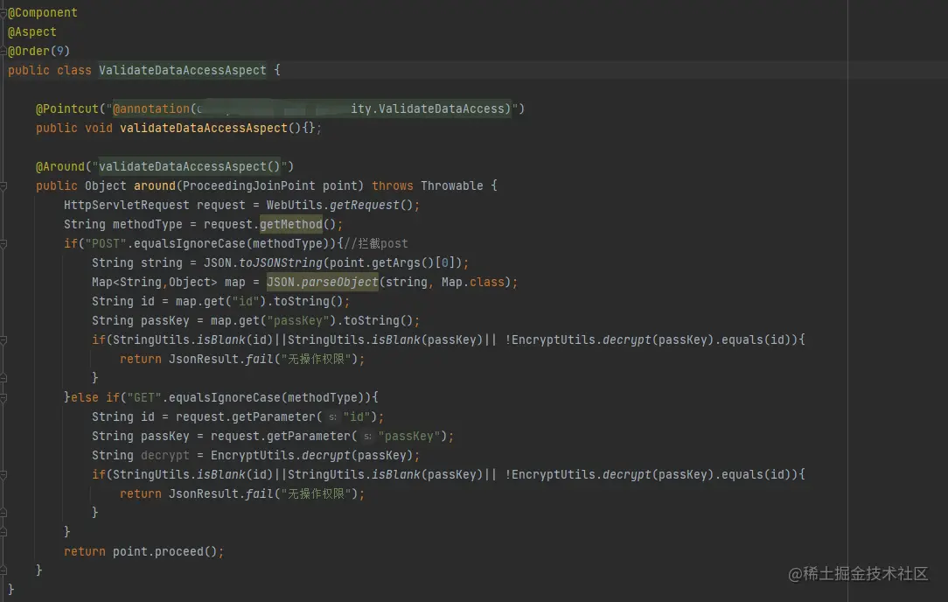Collapse the if POST block fold marker

click(3, 244)
